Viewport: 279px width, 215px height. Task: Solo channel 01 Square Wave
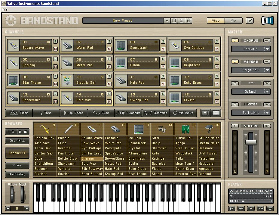click(55, 42)
